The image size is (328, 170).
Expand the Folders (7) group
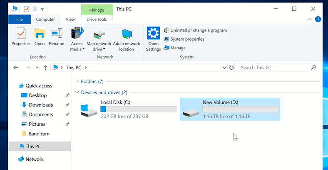tap(77, 81)
